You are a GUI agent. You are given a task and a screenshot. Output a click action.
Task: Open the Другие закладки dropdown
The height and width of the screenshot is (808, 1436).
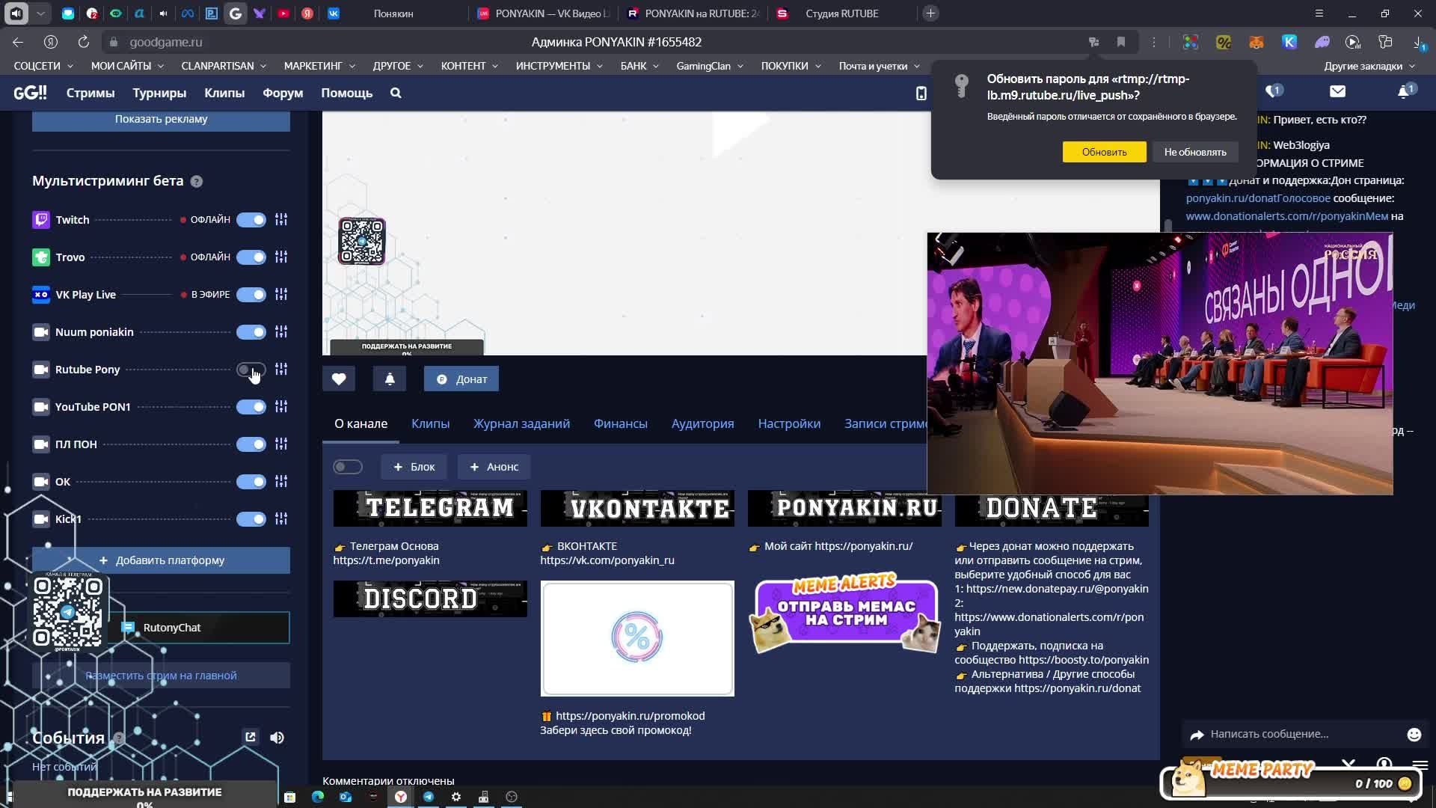pos(1369,66)
